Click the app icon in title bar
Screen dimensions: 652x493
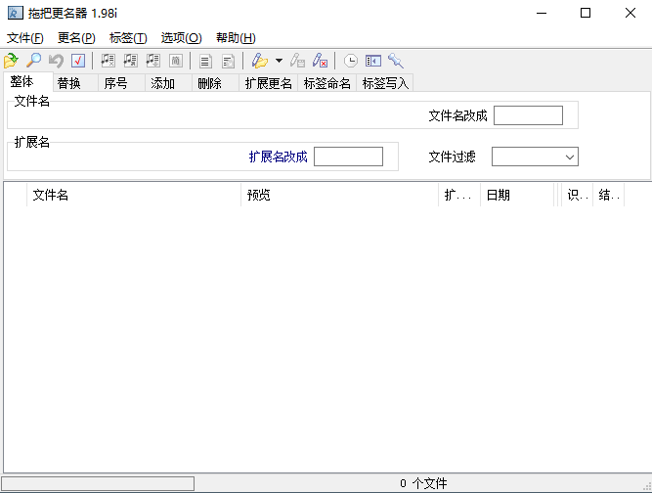click(16, 13)
